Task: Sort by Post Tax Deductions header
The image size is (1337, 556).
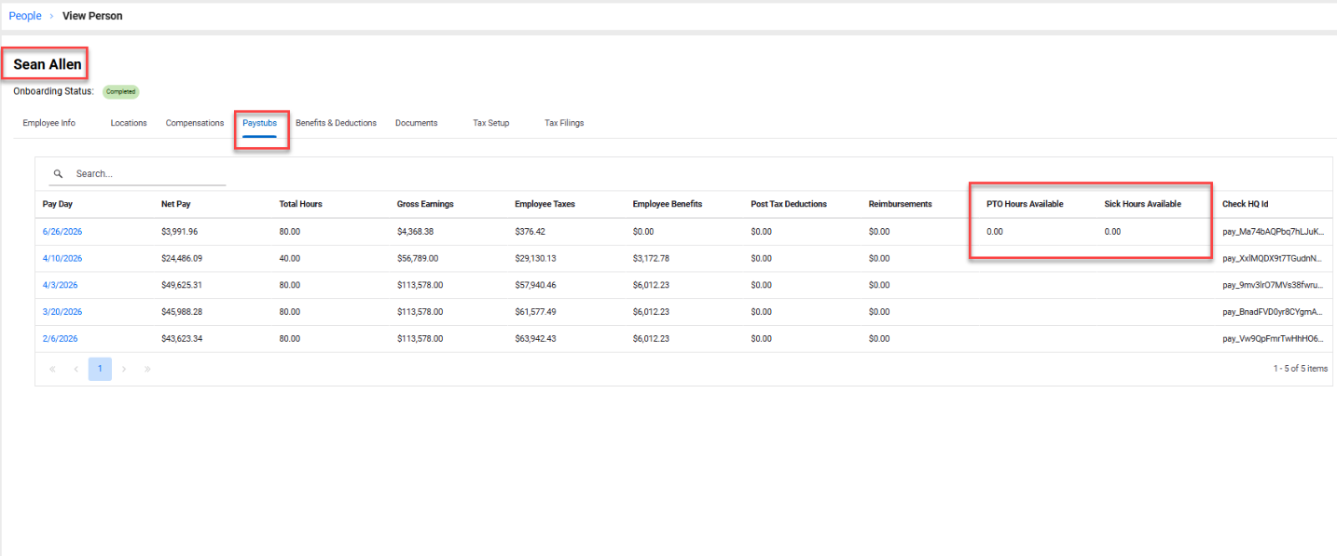Action: tap(789, 204)
